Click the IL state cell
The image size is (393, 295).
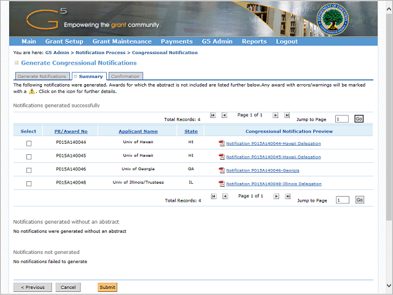click(191, 183)
